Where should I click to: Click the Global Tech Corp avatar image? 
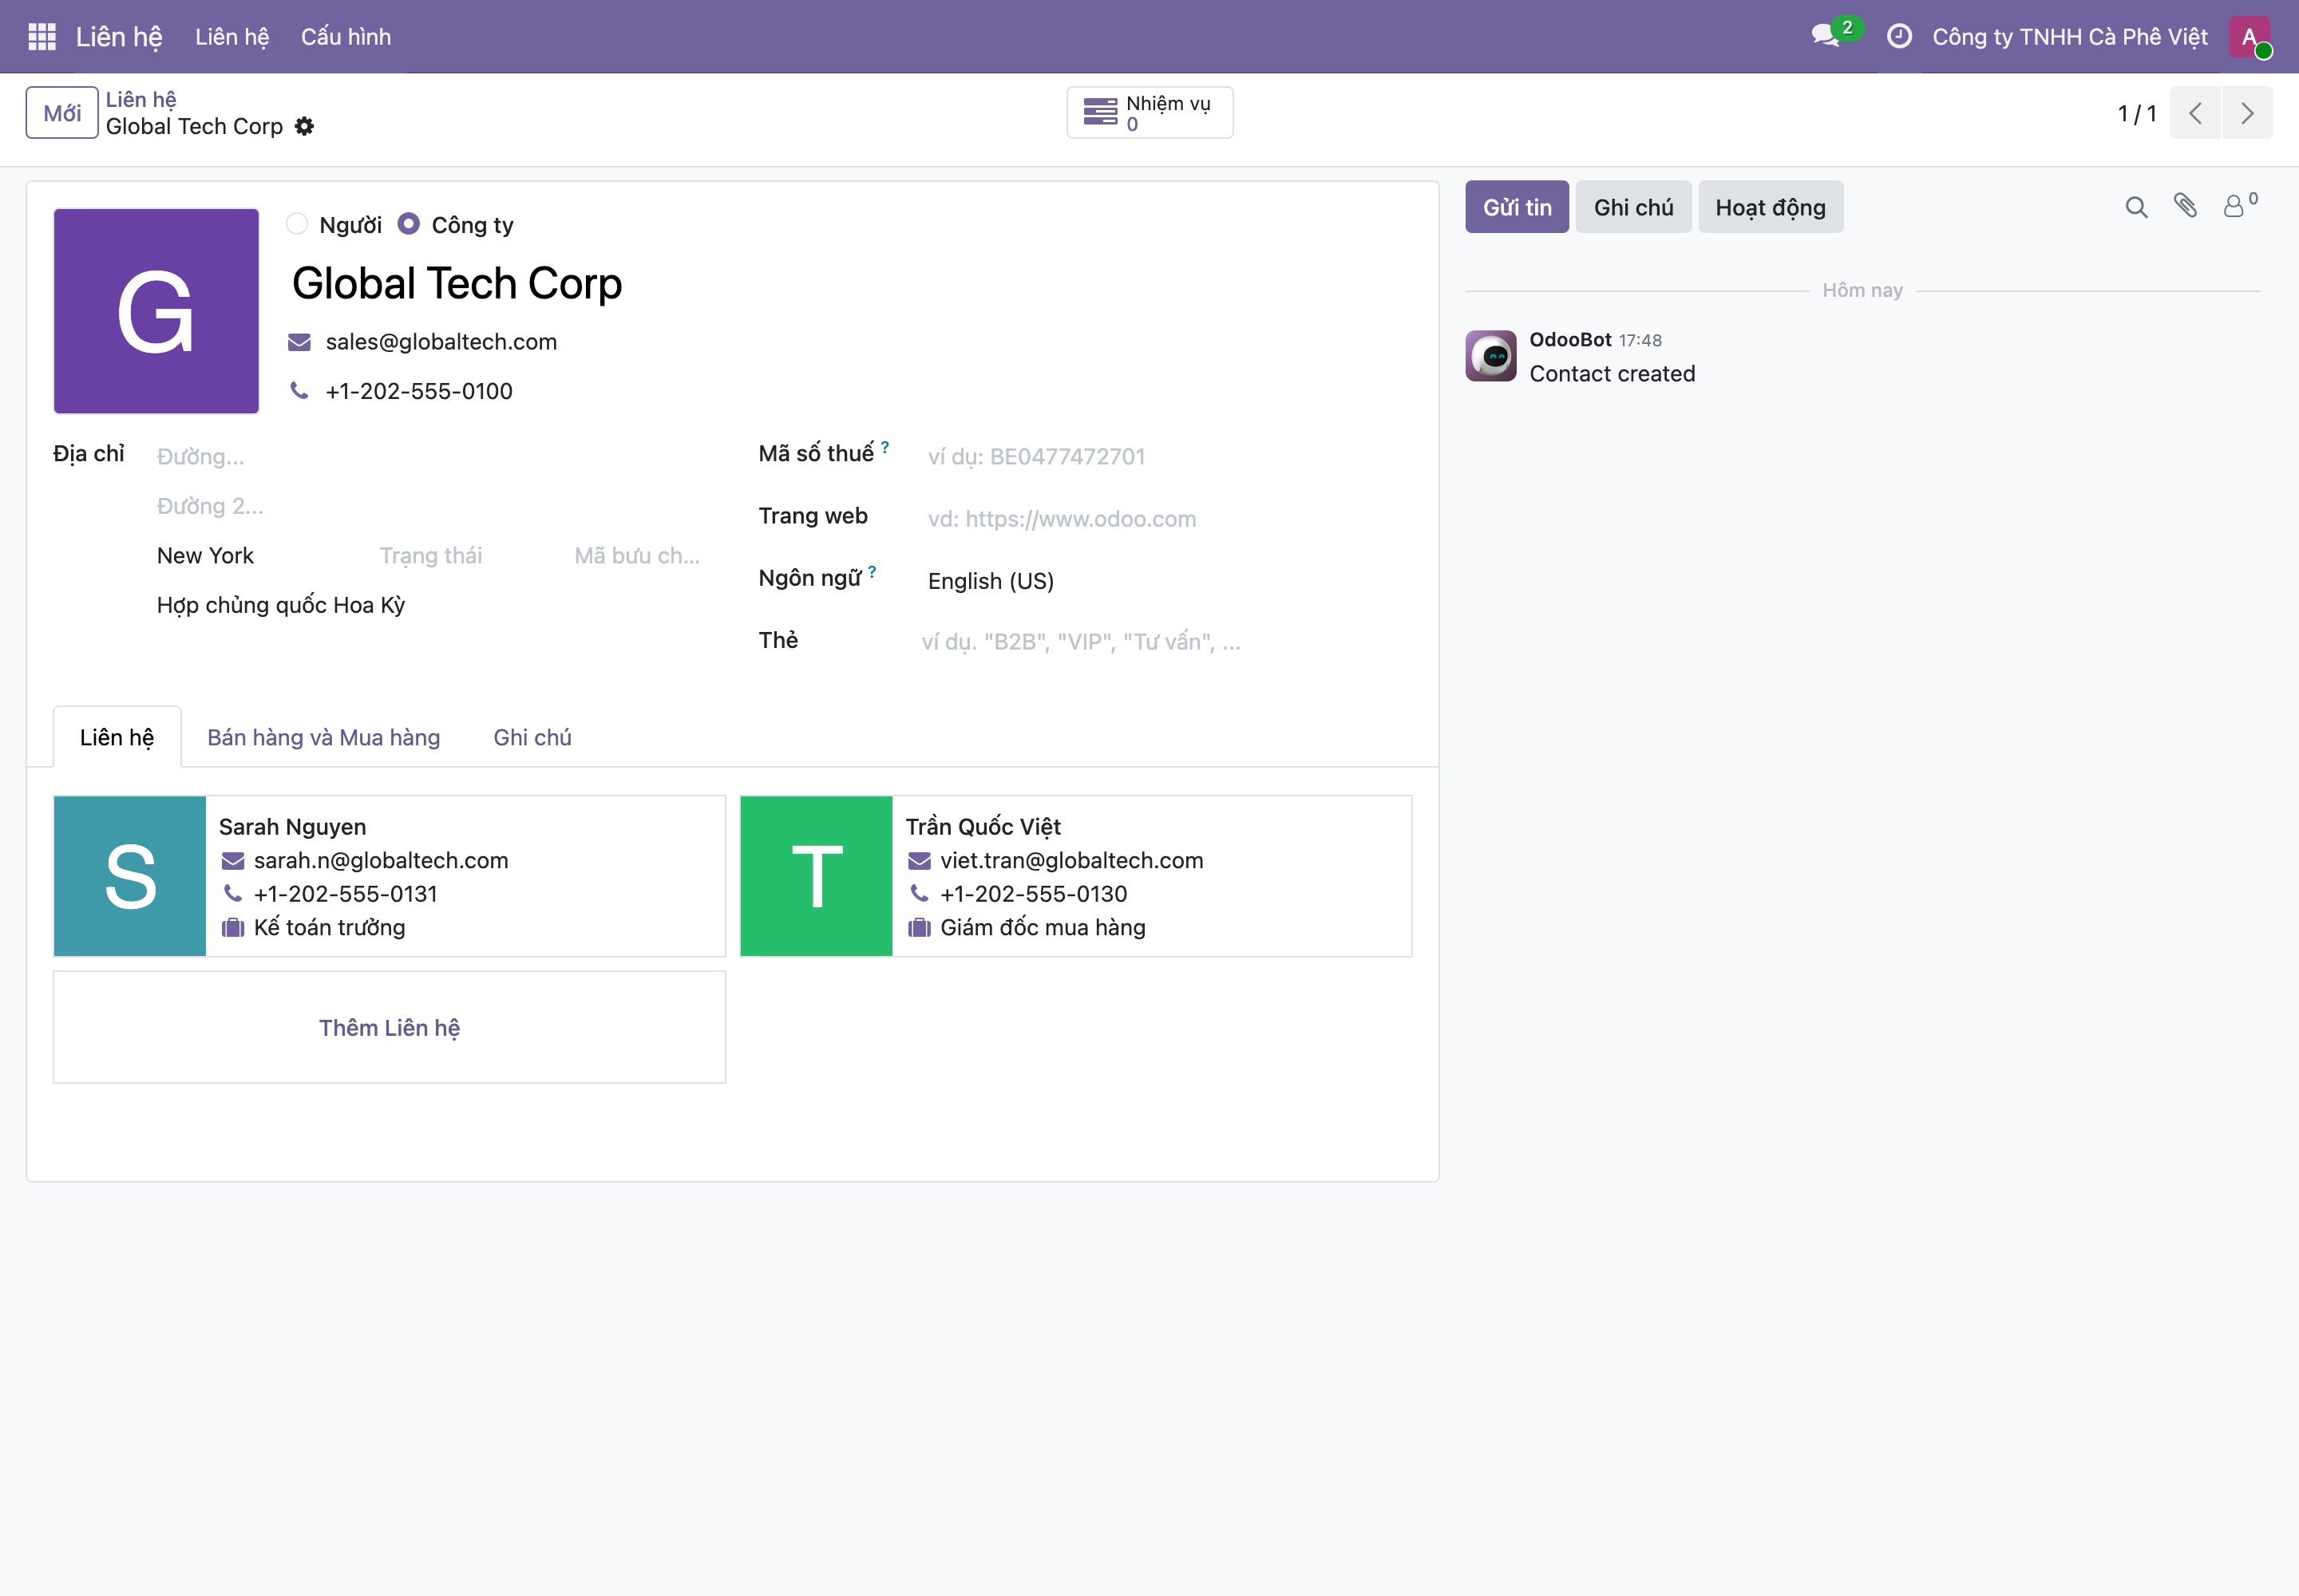tap(156, 311)
